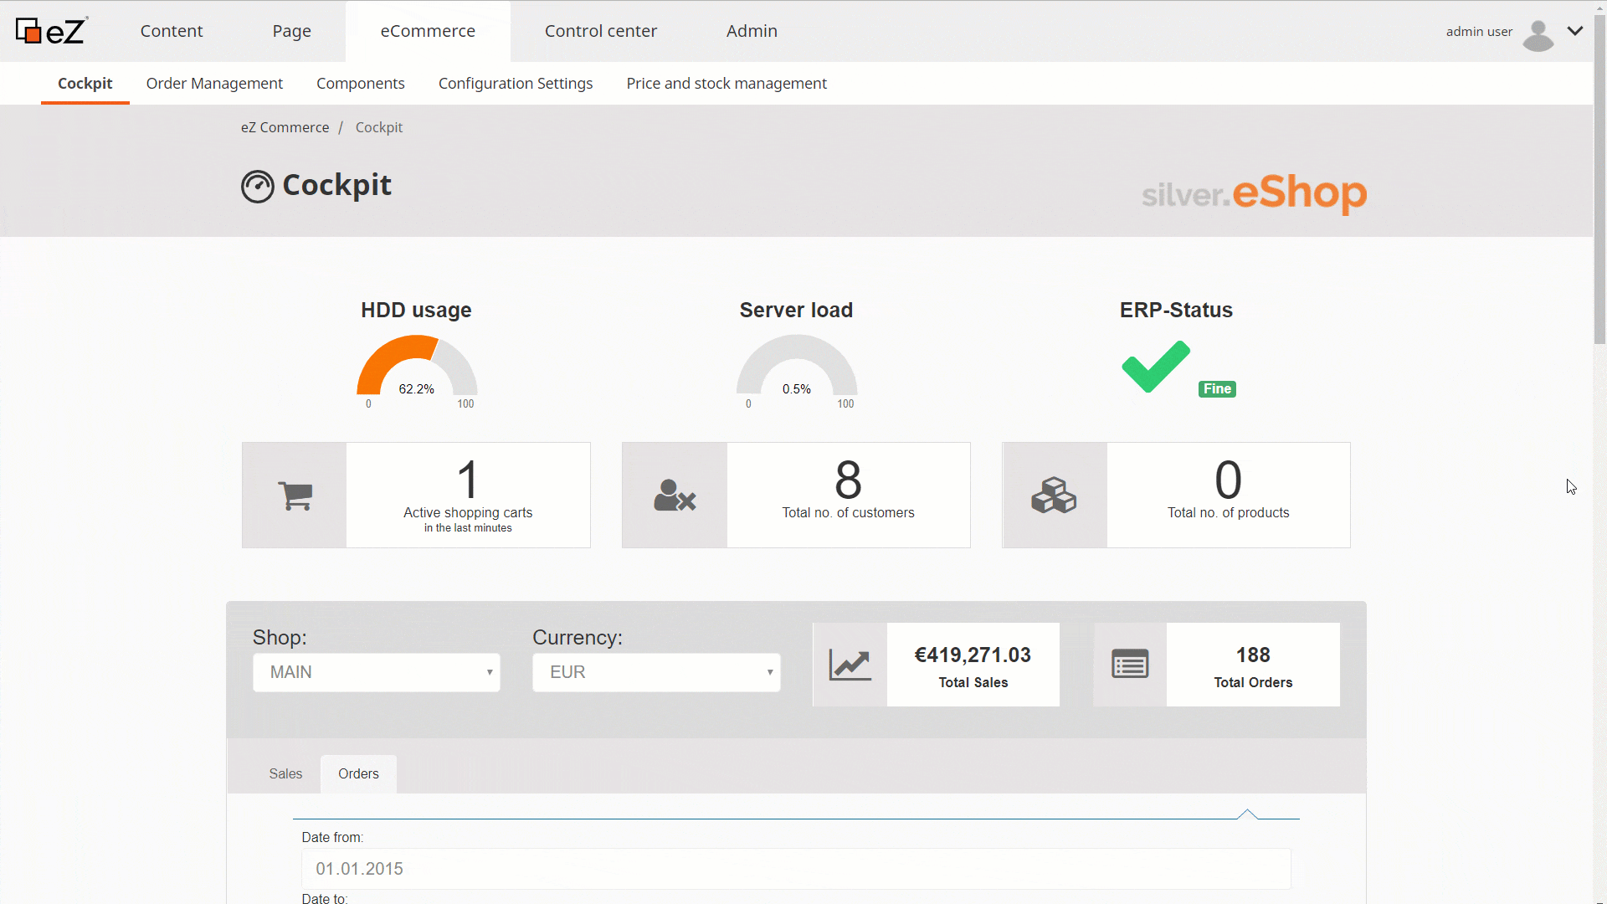Click the 62.2% gauge reading
Screen dimensions: 1607x904
pos(416,389)
